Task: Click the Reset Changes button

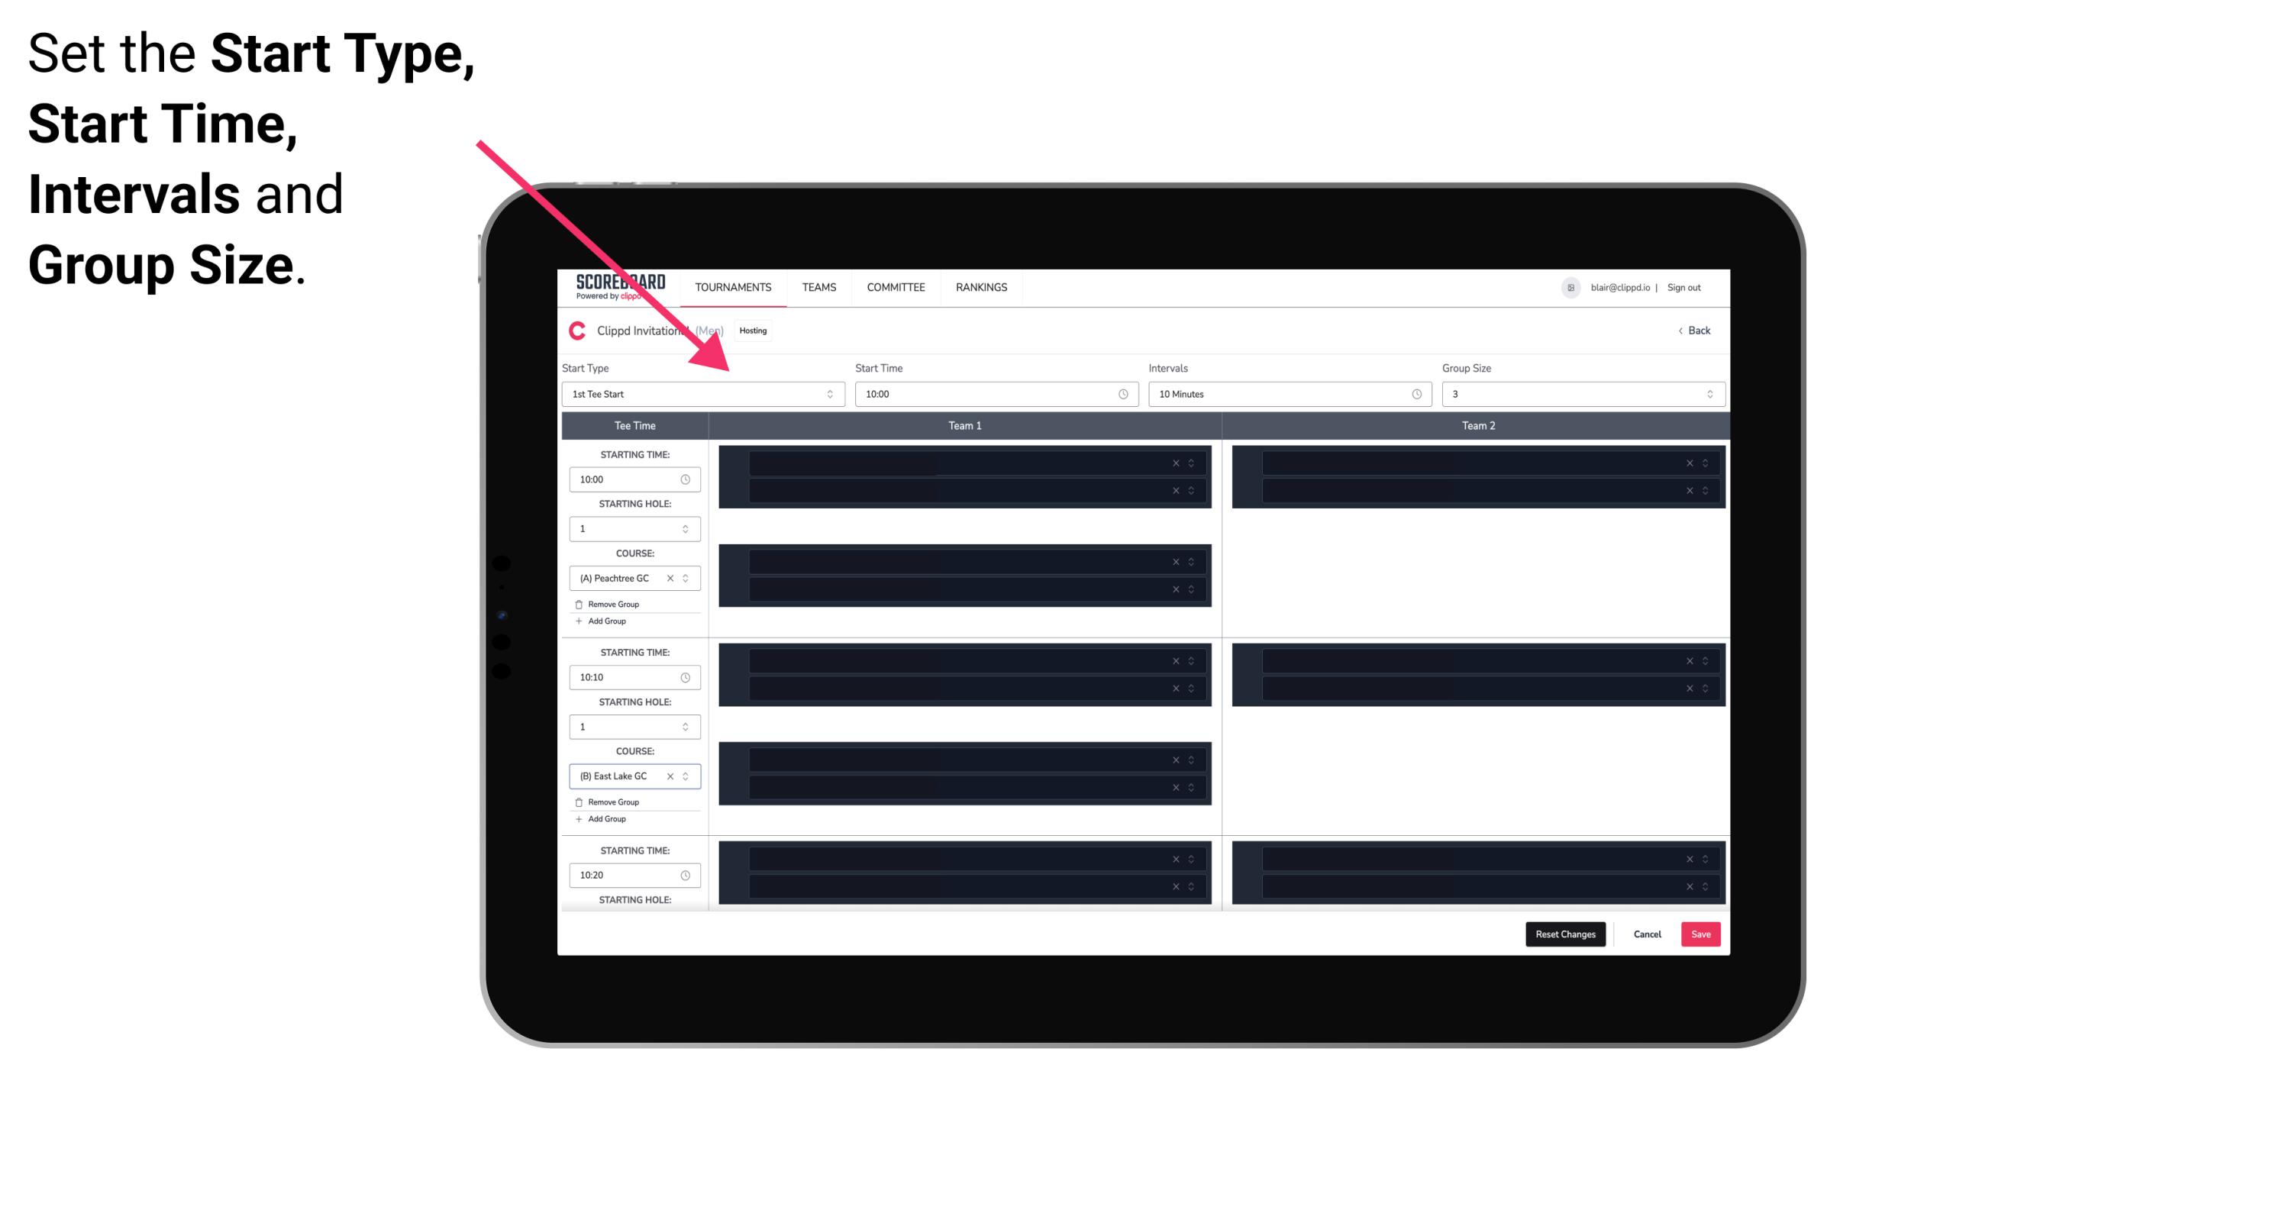Action: tap(1565, 933)
